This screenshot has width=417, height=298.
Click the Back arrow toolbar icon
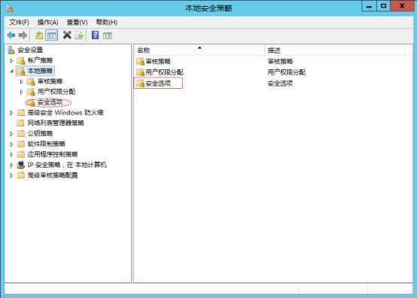11,35
